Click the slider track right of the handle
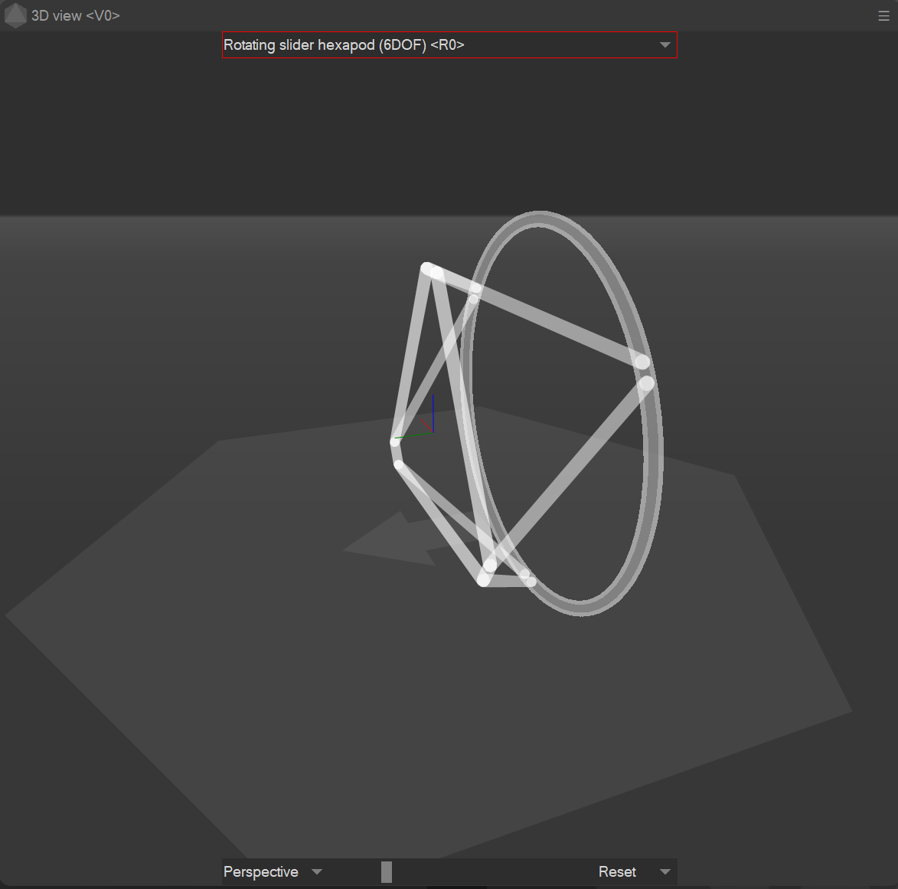 tap(490, 871)
